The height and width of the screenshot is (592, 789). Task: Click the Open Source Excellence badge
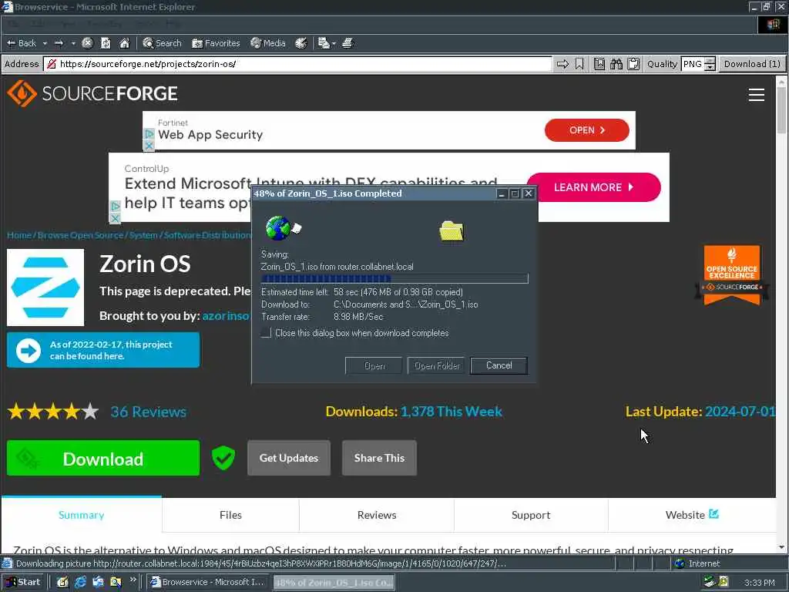coord(732,275)
